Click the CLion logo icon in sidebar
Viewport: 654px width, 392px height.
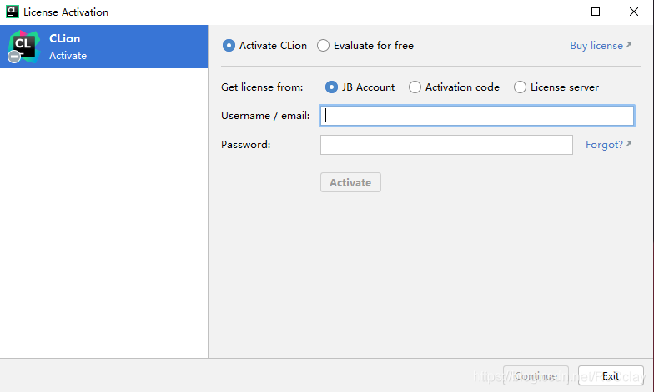point(23,47)
